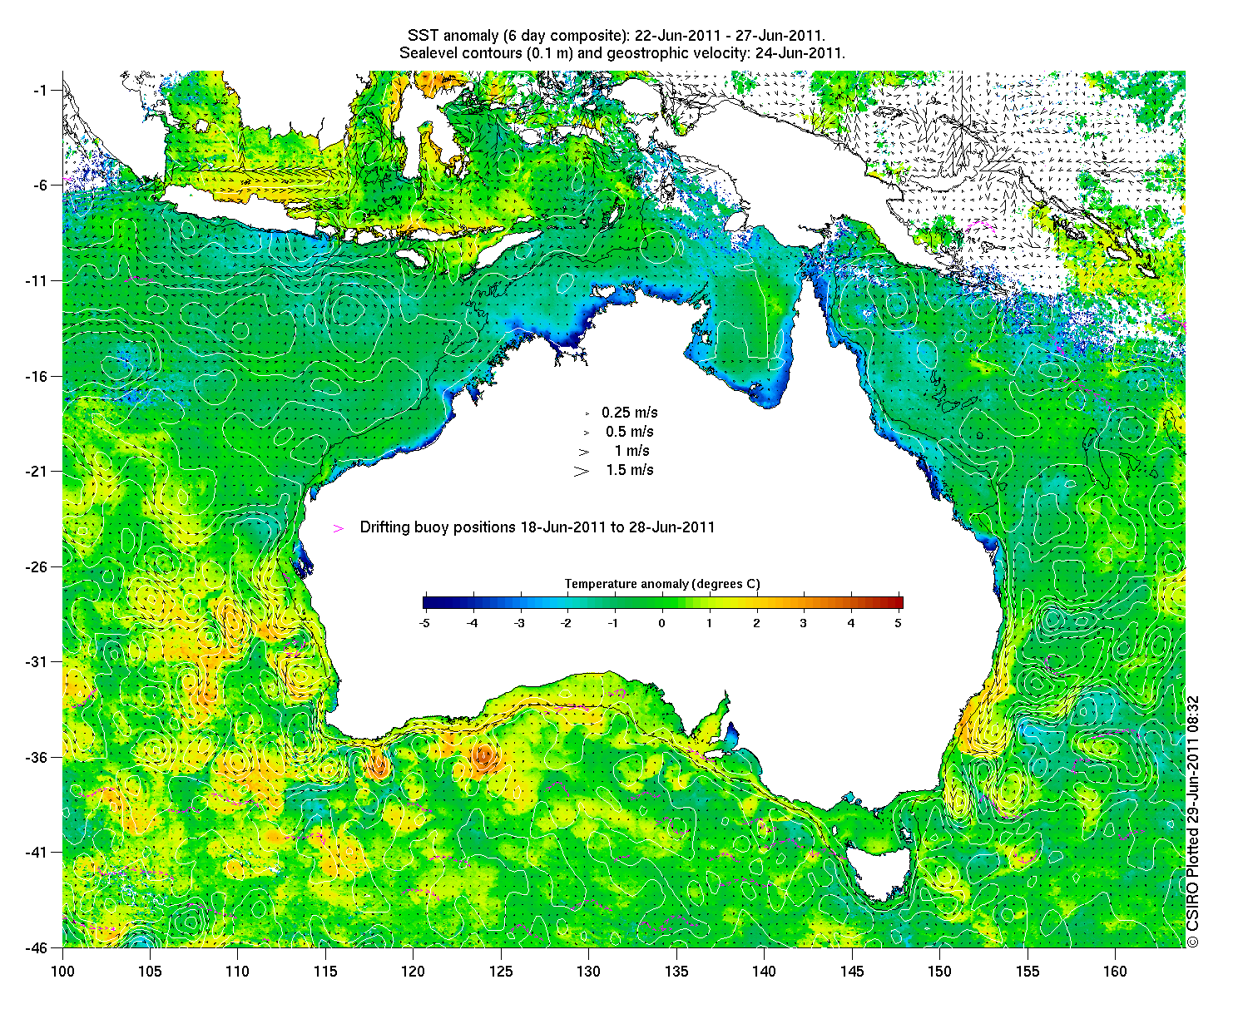Click the -4 colorbar tick label
Viewport: 1248px width, 1019px height.
point(472,622)
